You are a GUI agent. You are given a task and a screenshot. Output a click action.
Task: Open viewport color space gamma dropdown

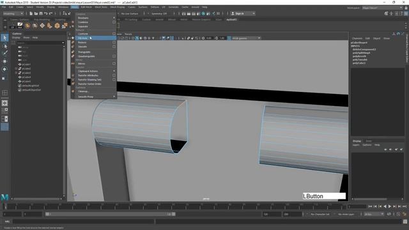point(246,38)
